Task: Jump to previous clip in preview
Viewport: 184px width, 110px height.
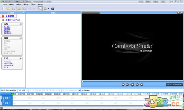Action: pyautogui.click(x=123, y=85)
